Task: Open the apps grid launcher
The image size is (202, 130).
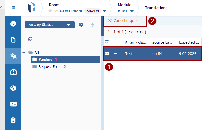Action: coord(13,8)
